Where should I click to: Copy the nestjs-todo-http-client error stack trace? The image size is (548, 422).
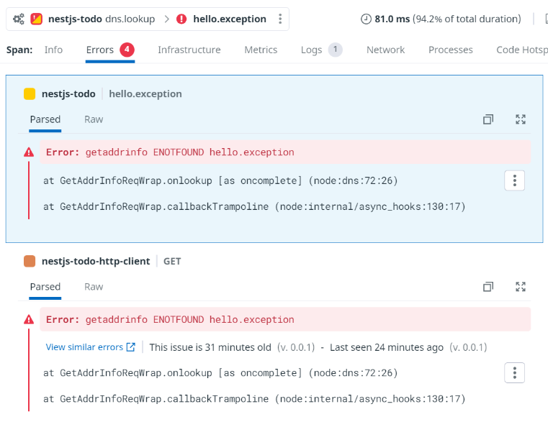488,287
